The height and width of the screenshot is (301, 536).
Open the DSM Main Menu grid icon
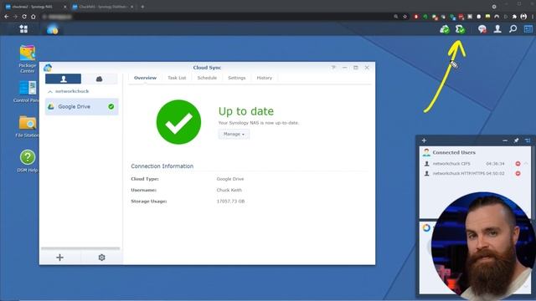(23, 29)
